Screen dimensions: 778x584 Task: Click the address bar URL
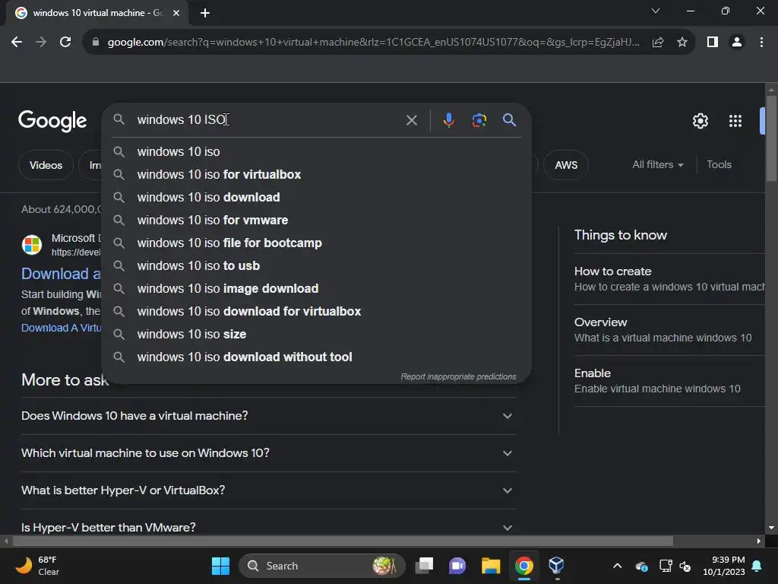pyautogui.click(x=372, y=43)
